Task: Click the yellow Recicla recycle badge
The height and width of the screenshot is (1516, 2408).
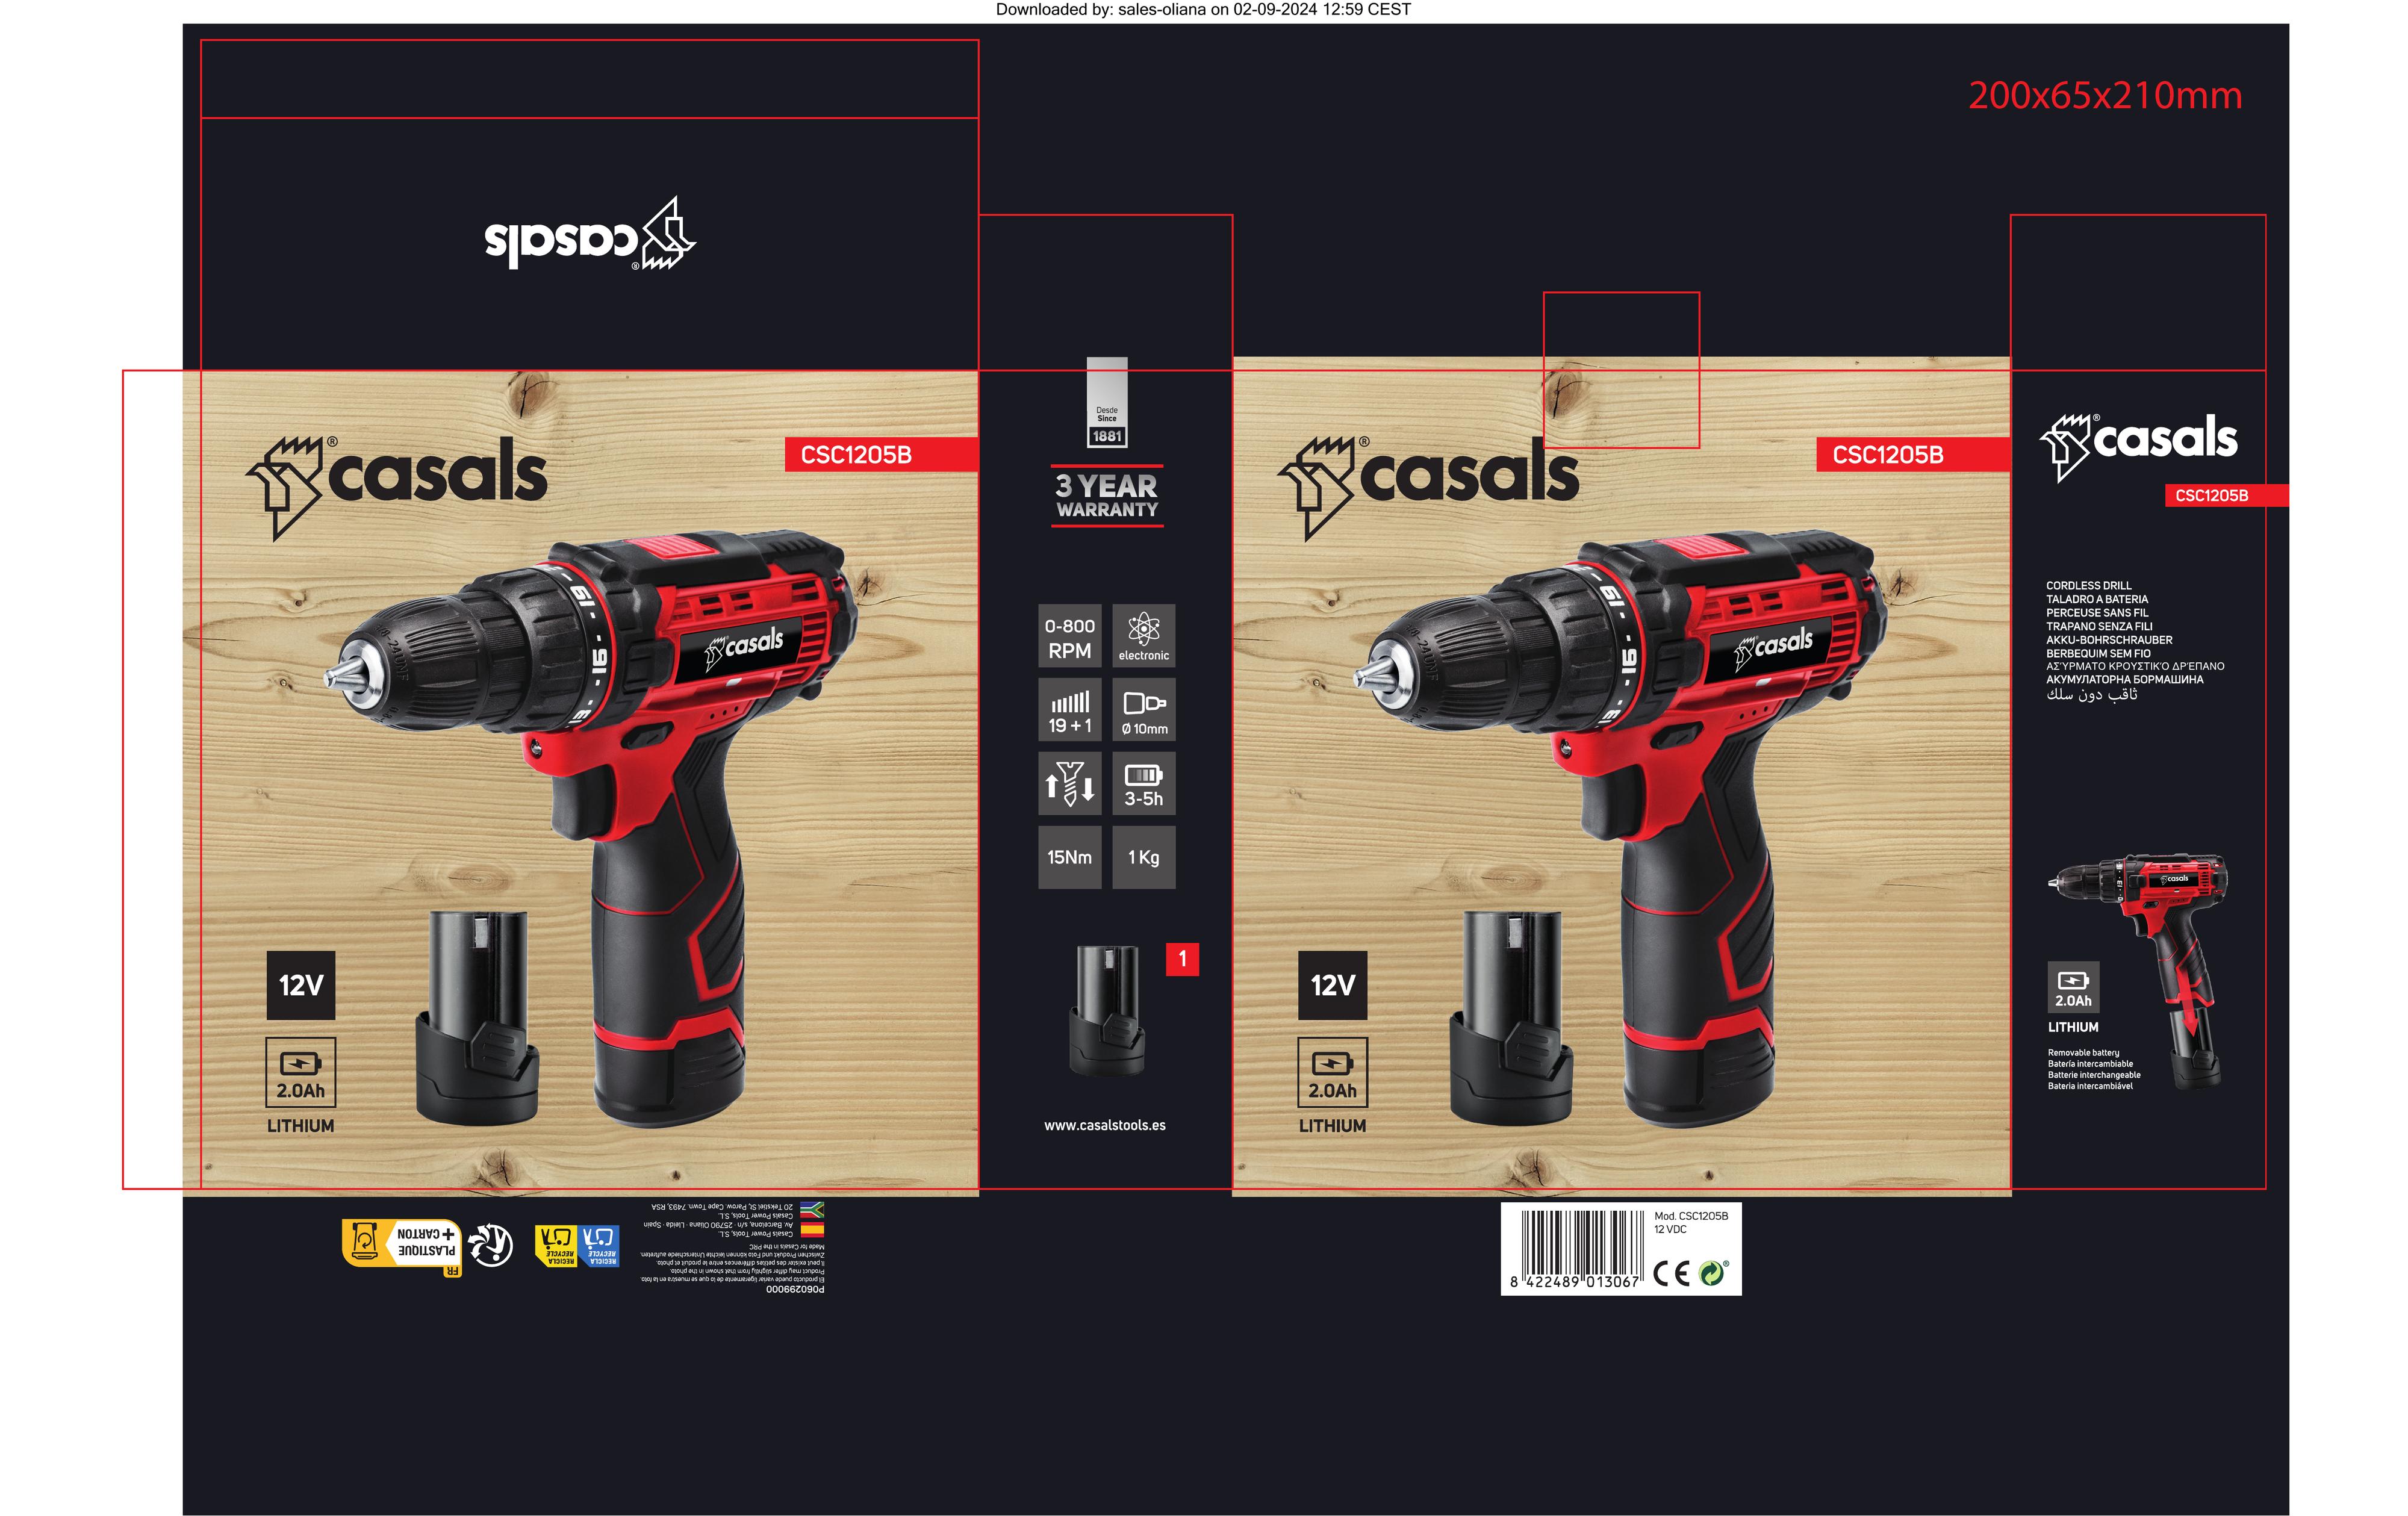Action: pos(556,1245)
